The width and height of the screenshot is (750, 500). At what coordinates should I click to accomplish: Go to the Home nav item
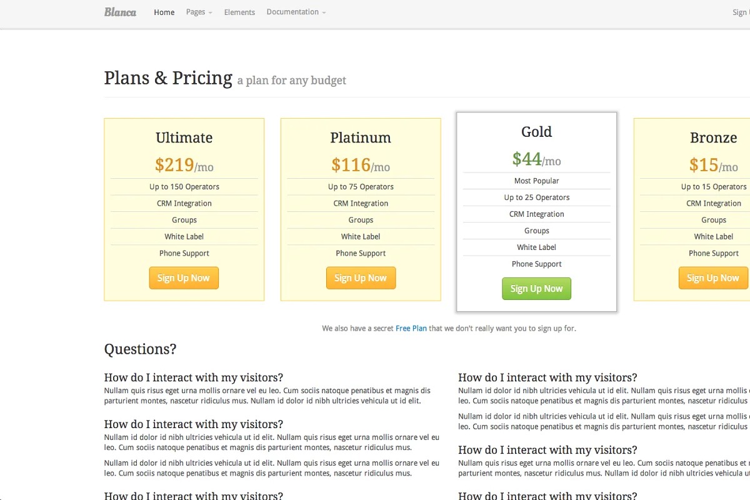click(x=164, y=12)
